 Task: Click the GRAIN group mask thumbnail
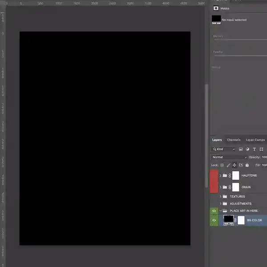[235, 187]
